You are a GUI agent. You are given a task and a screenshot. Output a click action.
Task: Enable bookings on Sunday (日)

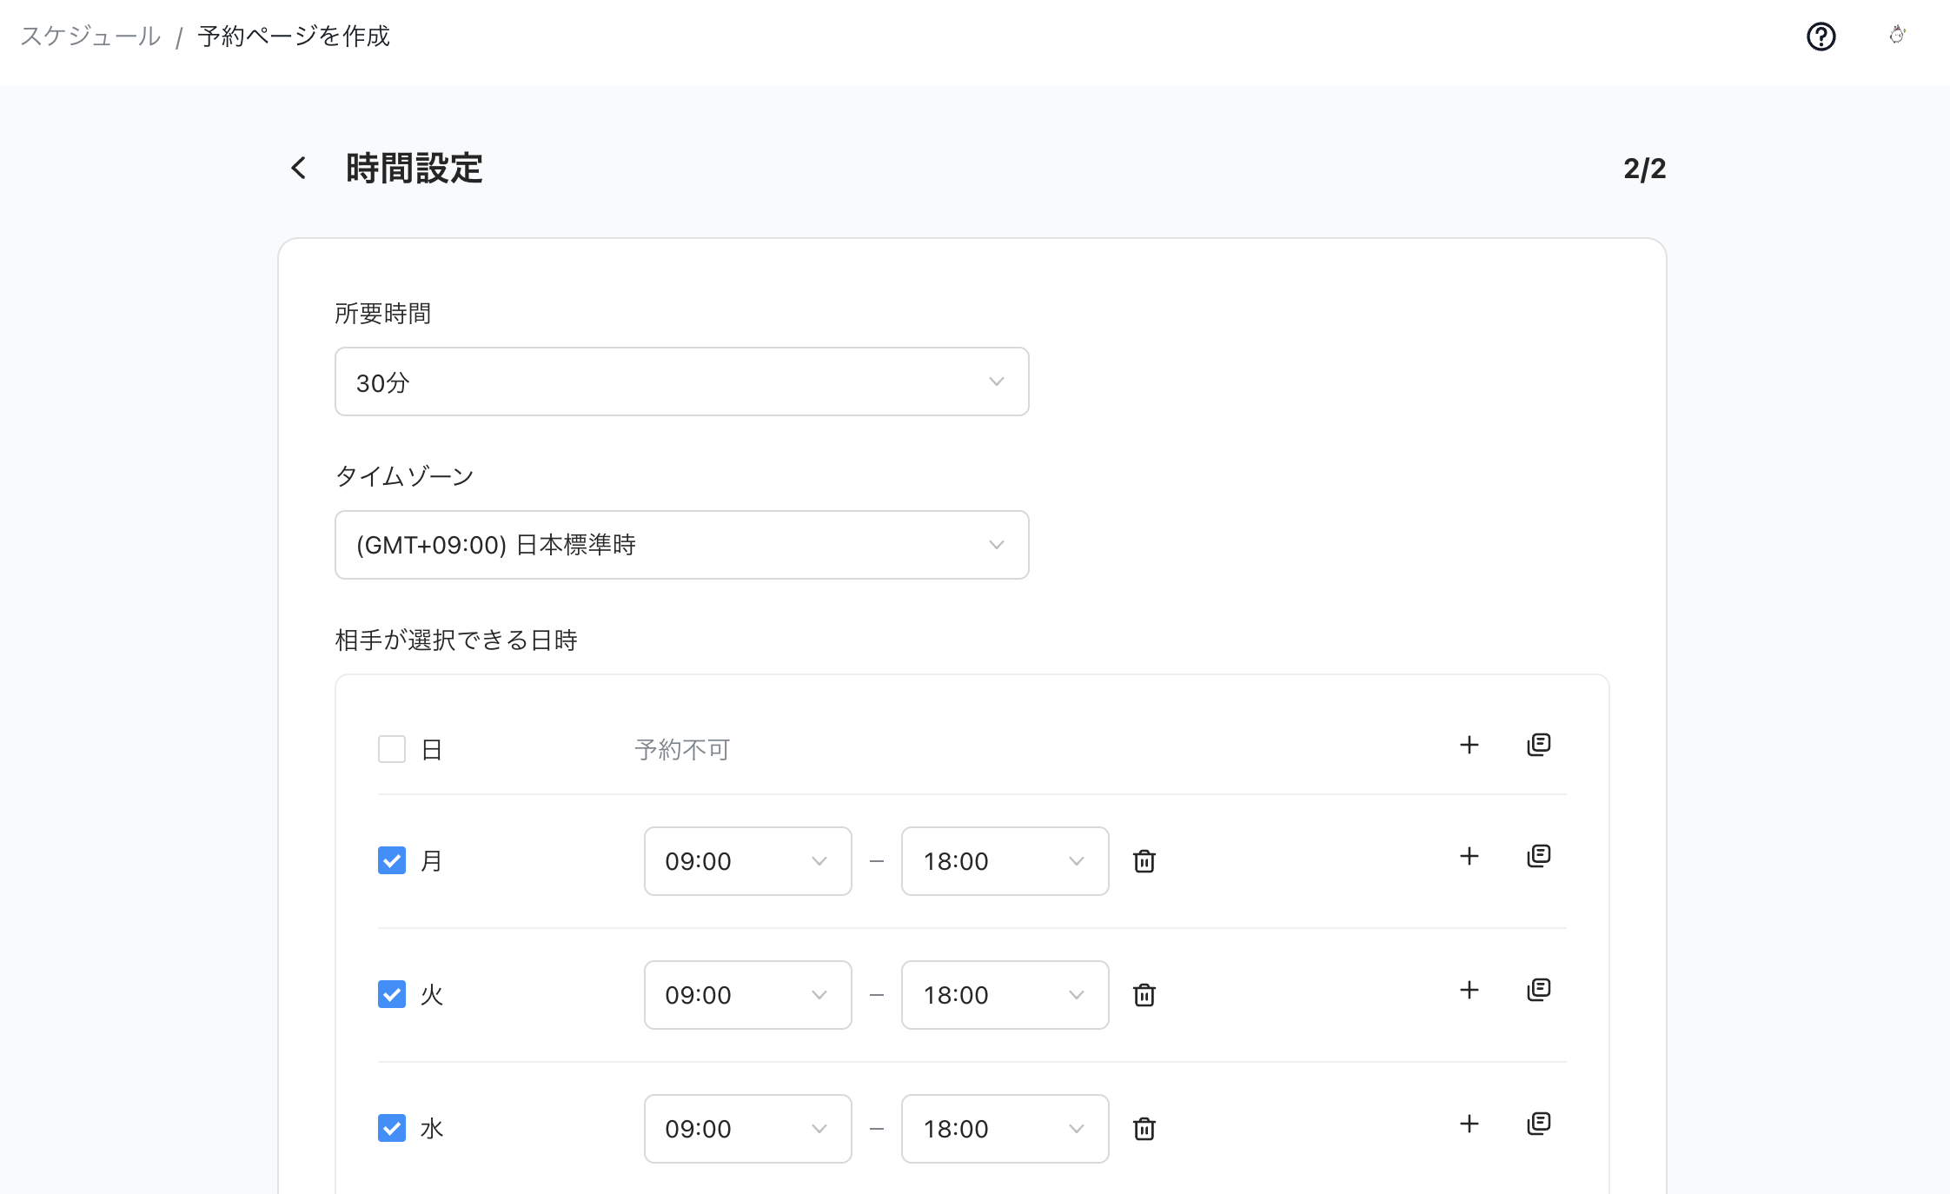(x=391, y=748)
